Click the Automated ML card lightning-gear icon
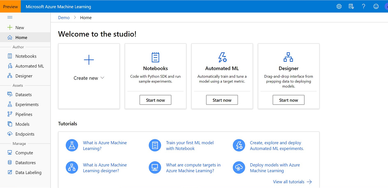The height and width of the screenshot is (188, 388). 222,57
